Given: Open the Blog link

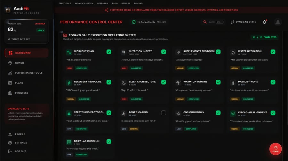Looking at the screenshot, I should coord(115,4).
